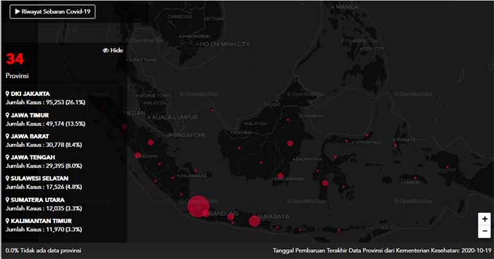Click the red dot on West Kalimantan
The image size is (494, 259).
[239, 148]
